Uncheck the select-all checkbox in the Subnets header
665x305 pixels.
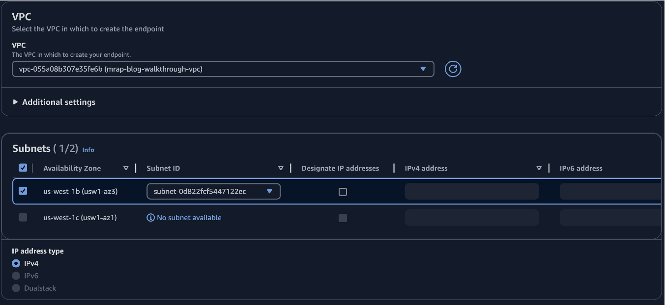click(x=22, y=167)
